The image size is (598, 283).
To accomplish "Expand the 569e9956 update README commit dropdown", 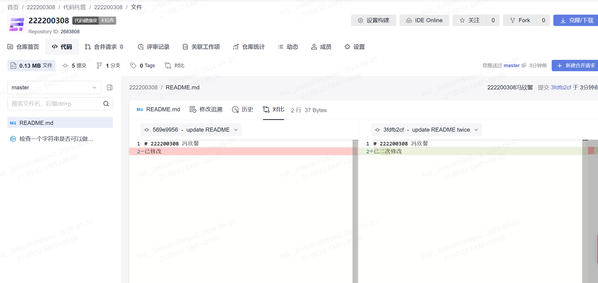I will point(191,130).
